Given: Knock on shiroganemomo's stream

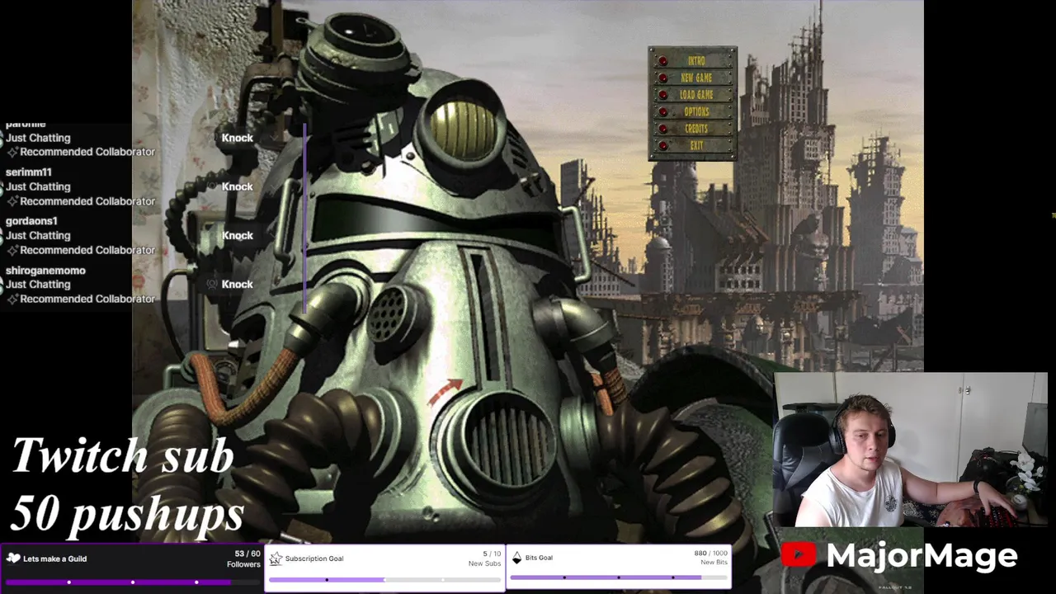Looking at the screenshot, I should (x=237, y=284).
